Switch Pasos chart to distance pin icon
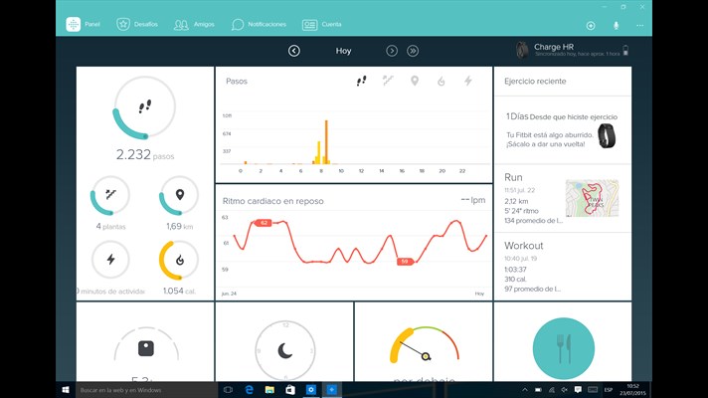708x398 pixels. click(x=415, y=81)
